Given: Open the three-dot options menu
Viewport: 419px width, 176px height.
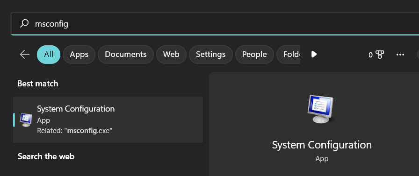Looking at the screenshot, I should pyautogui.click(x=400, y=55).
